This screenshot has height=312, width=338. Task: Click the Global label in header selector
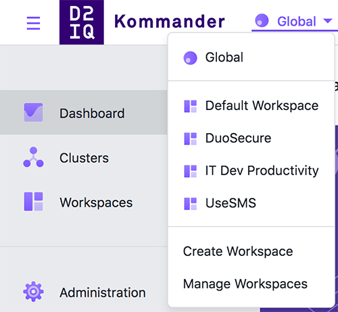coord(297,22)
